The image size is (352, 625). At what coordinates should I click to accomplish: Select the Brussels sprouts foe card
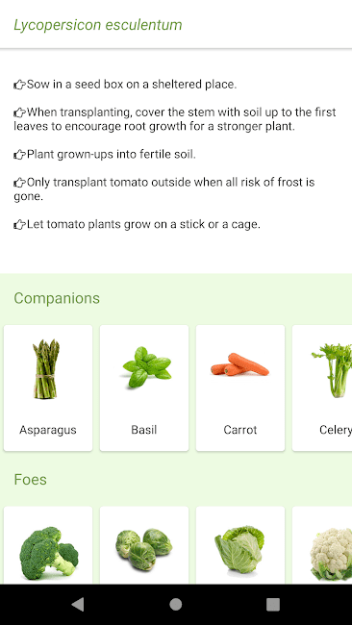(x=144, y=545)
